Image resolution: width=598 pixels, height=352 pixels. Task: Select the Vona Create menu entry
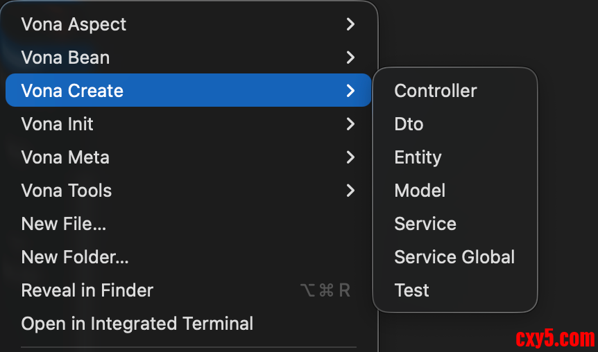(x=72, y=91)
